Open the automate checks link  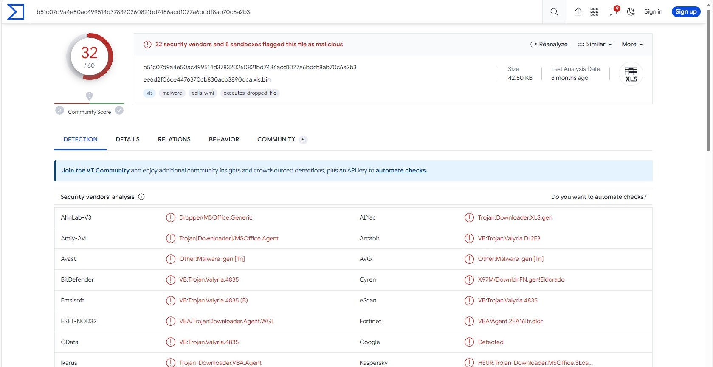tap(401, 170)
